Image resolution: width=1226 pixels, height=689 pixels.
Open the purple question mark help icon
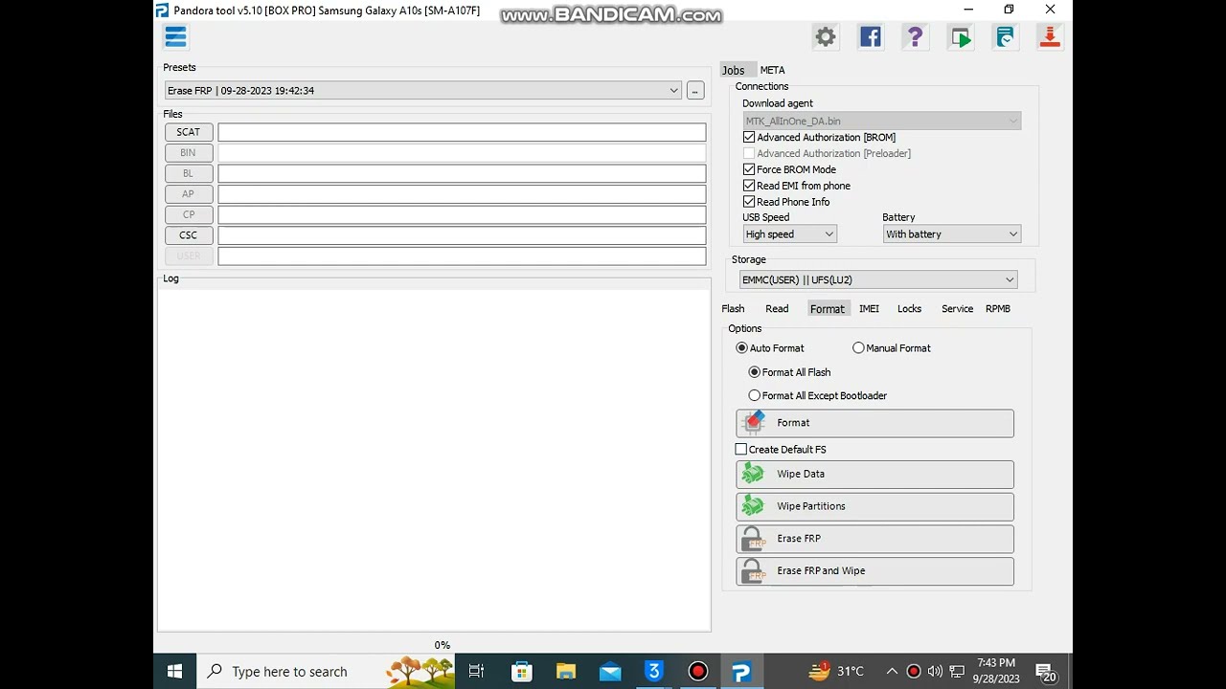pyautogui.click(x=915, y=37)
